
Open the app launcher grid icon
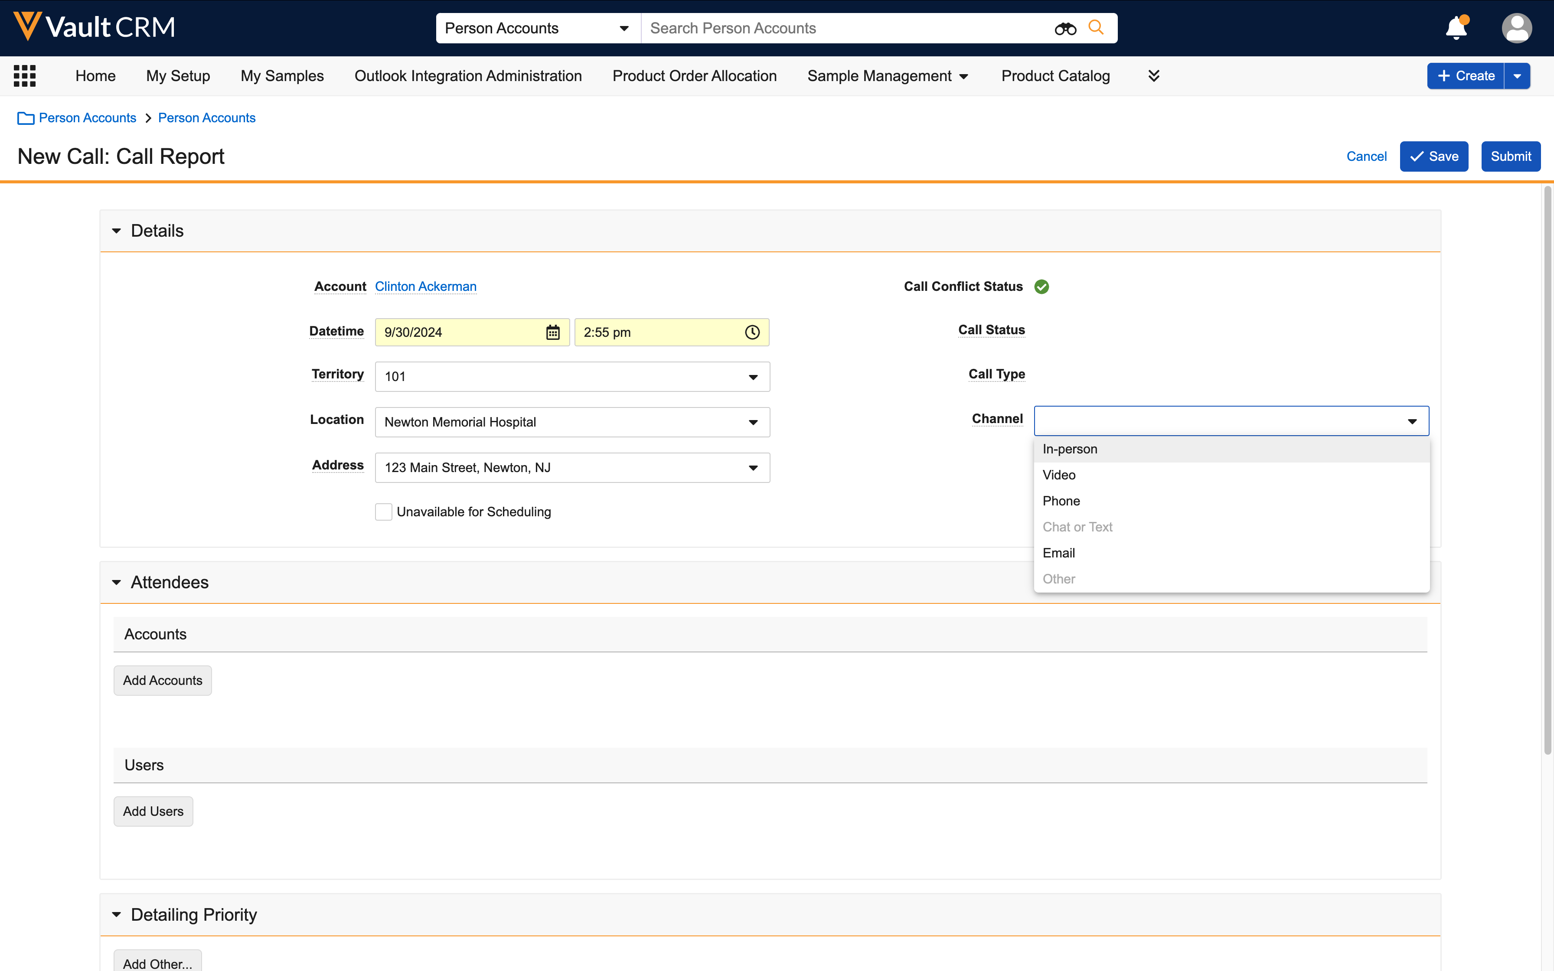(24, 76)
